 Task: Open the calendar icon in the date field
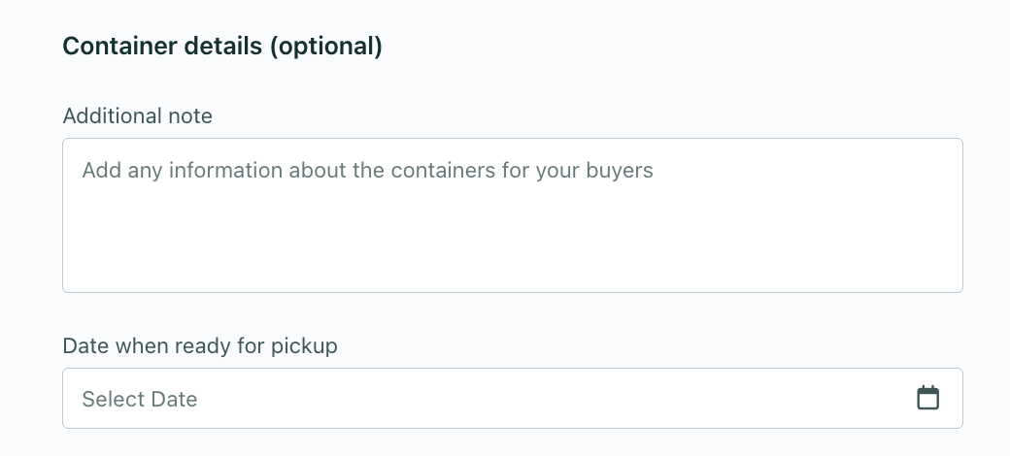click(x=927, y=398)
